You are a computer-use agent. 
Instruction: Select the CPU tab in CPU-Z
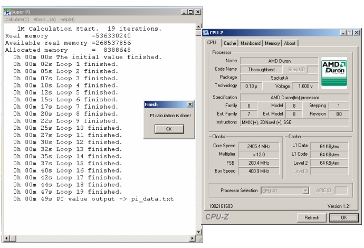coord(212,43)
